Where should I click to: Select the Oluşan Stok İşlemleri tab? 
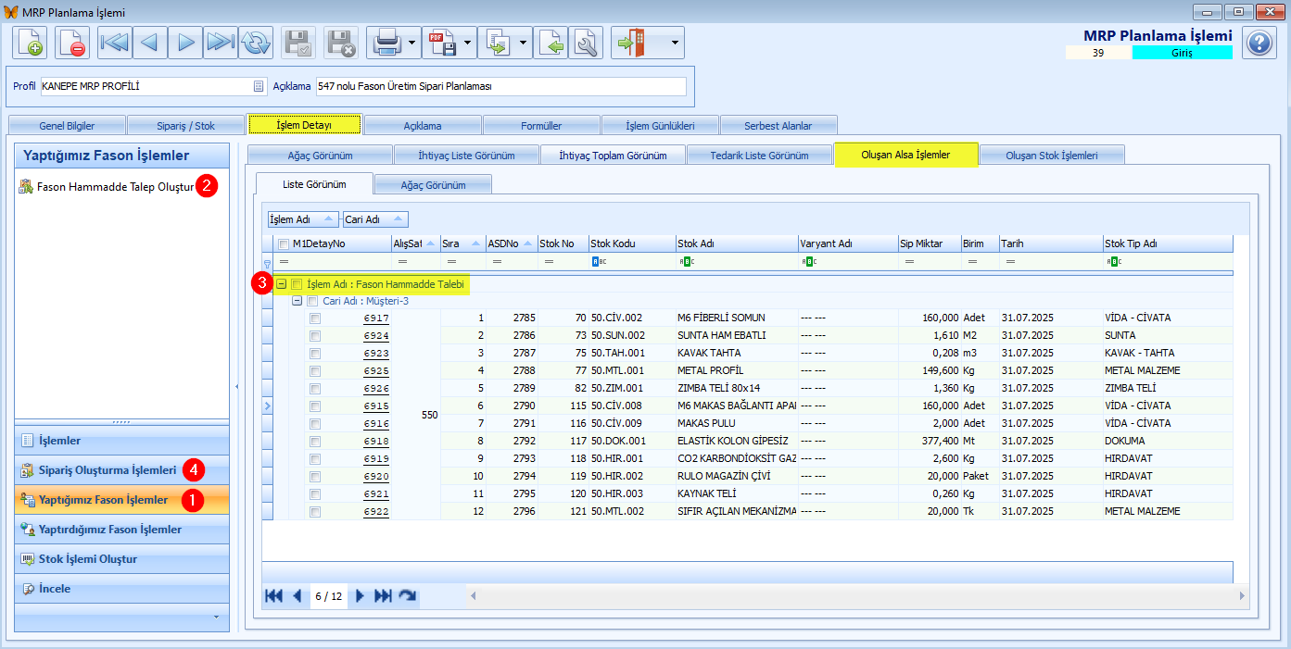(1052, 155)
